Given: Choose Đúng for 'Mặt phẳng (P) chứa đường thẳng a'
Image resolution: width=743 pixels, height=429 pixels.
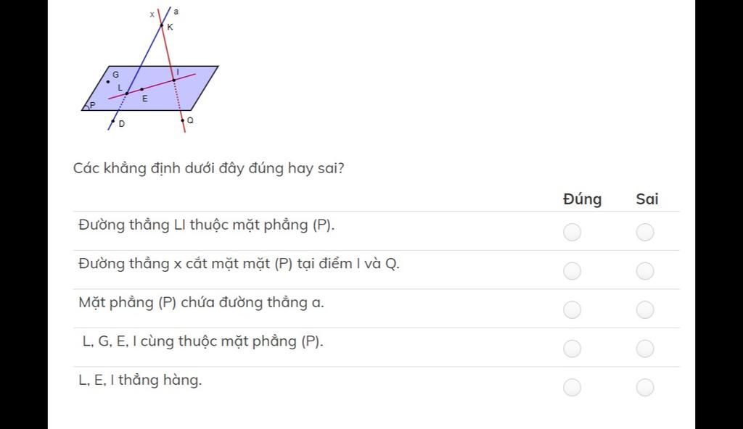Looking at the screenshot, I should pyautogui.click(x=572, y=309).
